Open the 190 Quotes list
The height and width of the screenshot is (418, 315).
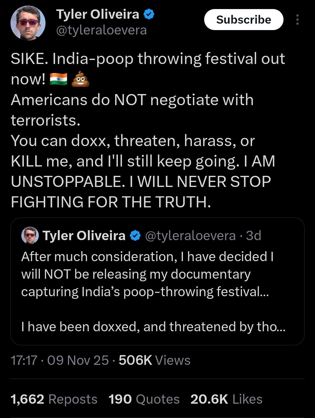point(144,399)
